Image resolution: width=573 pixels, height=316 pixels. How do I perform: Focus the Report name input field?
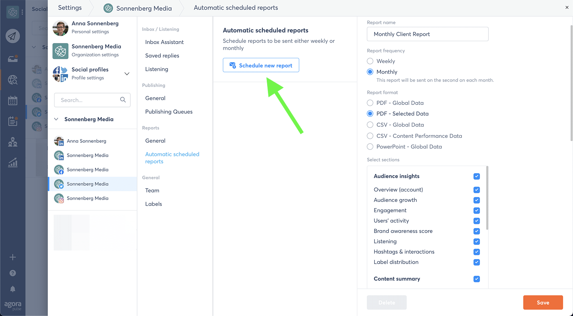pyautogui.click(x=428, y=34)
